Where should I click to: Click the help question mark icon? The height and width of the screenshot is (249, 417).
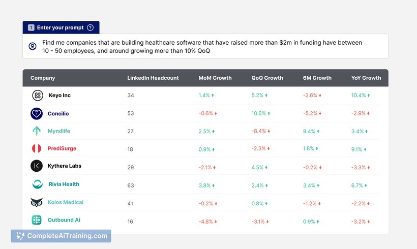click(x=90, y=27)
